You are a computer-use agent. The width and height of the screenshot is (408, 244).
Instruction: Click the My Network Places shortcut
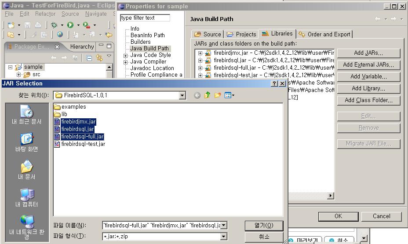click(26, 227)
